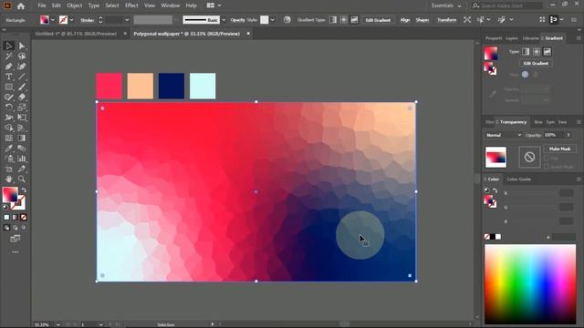Screen dimensions: 584x328
Task: Select the Zoom tool
Action: 22,179
